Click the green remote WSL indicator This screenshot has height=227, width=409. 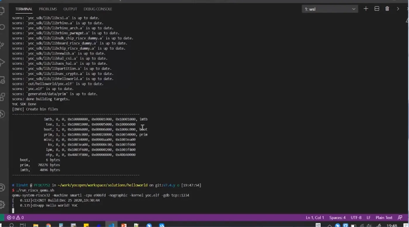pos(2,218)
